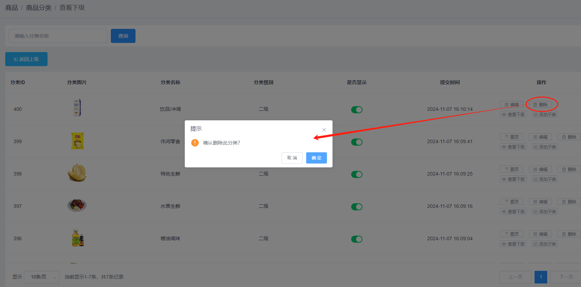Click 商品分类 in the breadcrumb

(x=39, y=8)
